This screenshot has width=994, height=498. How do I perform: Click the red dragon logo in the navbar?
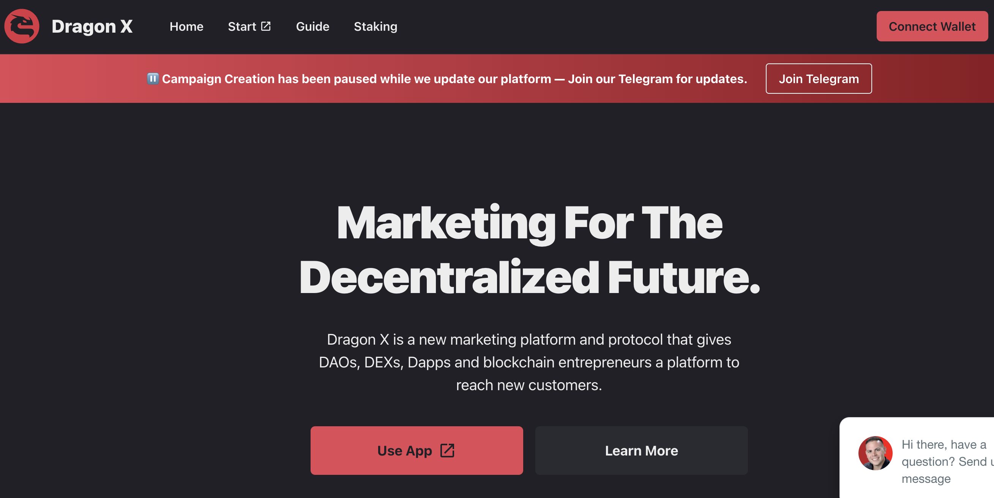coord(22,26)
